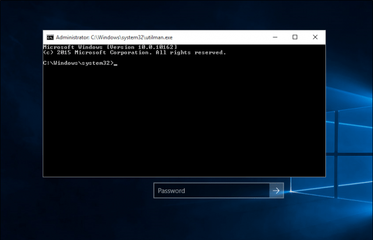
Task: Open the Command Prompt system menu icon
Action: click(x=50, y=37)
